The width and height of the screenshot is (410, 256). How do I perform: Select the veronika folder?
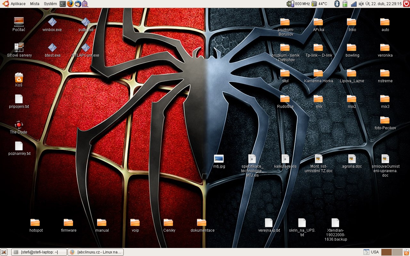385,50
